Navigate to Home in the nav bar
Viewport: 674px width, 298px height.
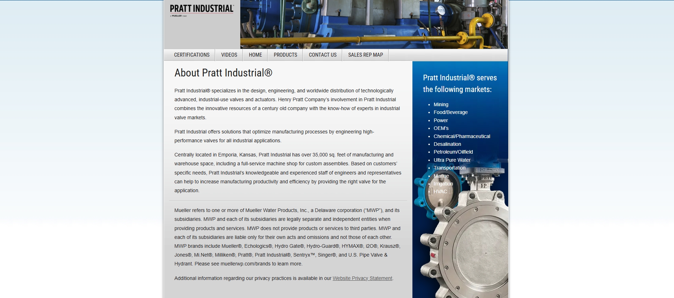pyautogui.click(x=255, y=55)
